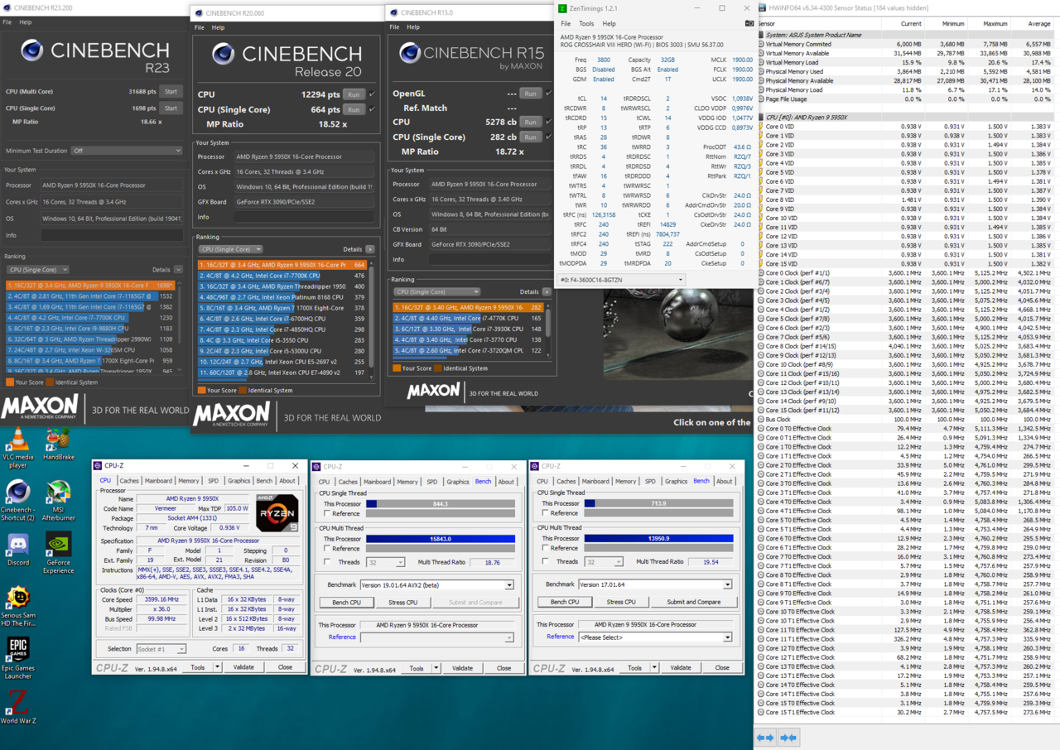This screenshot has width=1060, height=750.
Task: Click Page File Usage sensor icon
Action: (761, 99)
